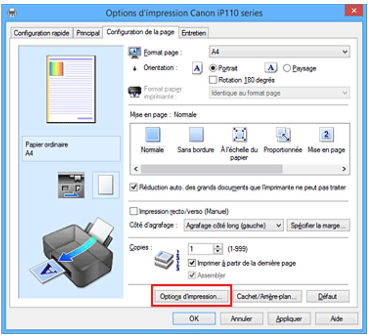Click the Format page monitor icon

tap(135, 52)
